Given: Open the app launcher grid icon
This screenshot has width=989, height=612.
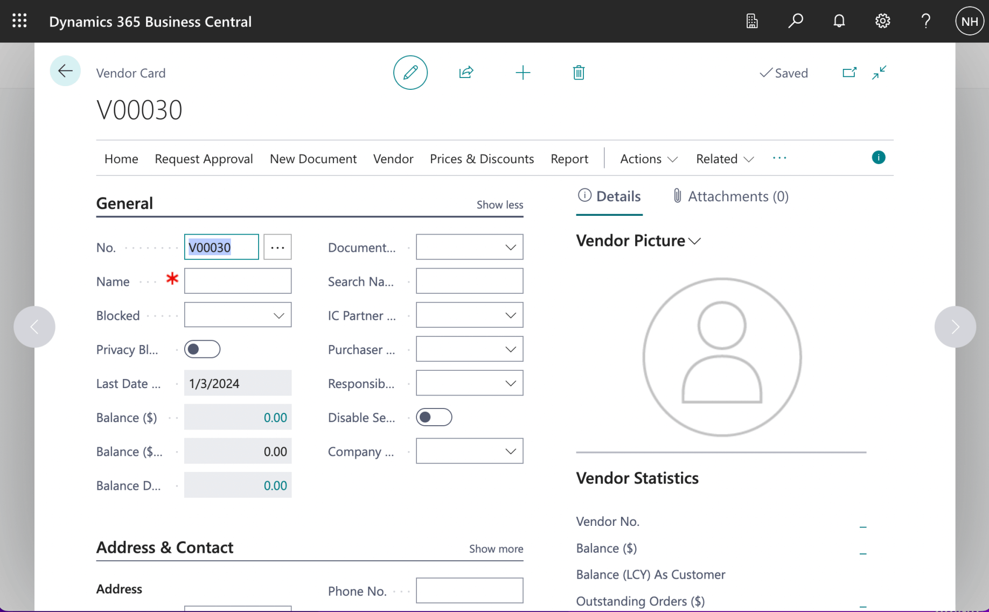Looking at the screenshot, I should coord(19,21).
